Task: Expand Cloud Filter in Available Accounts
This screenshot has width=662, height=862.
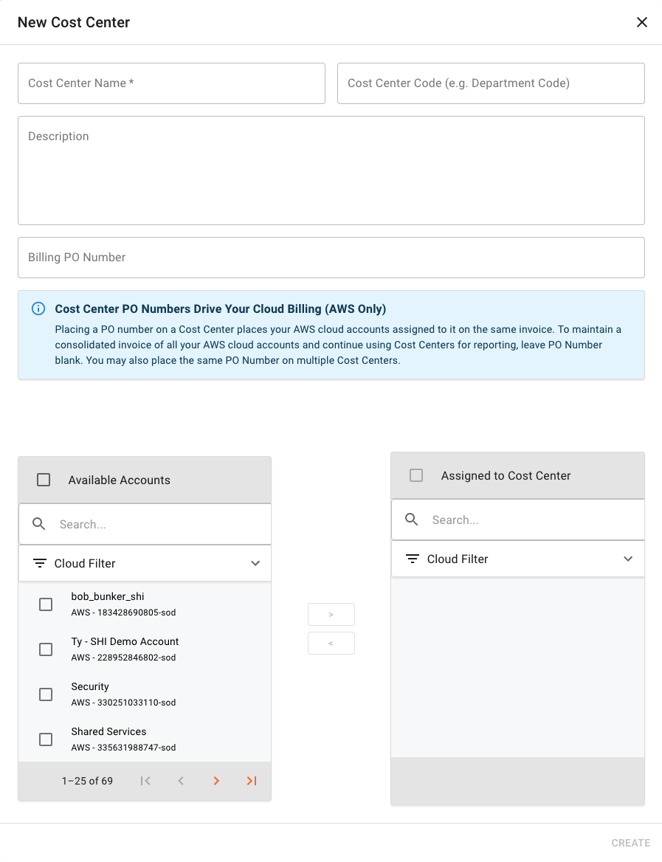Action: pyautogui.click(x=255, y=563)
